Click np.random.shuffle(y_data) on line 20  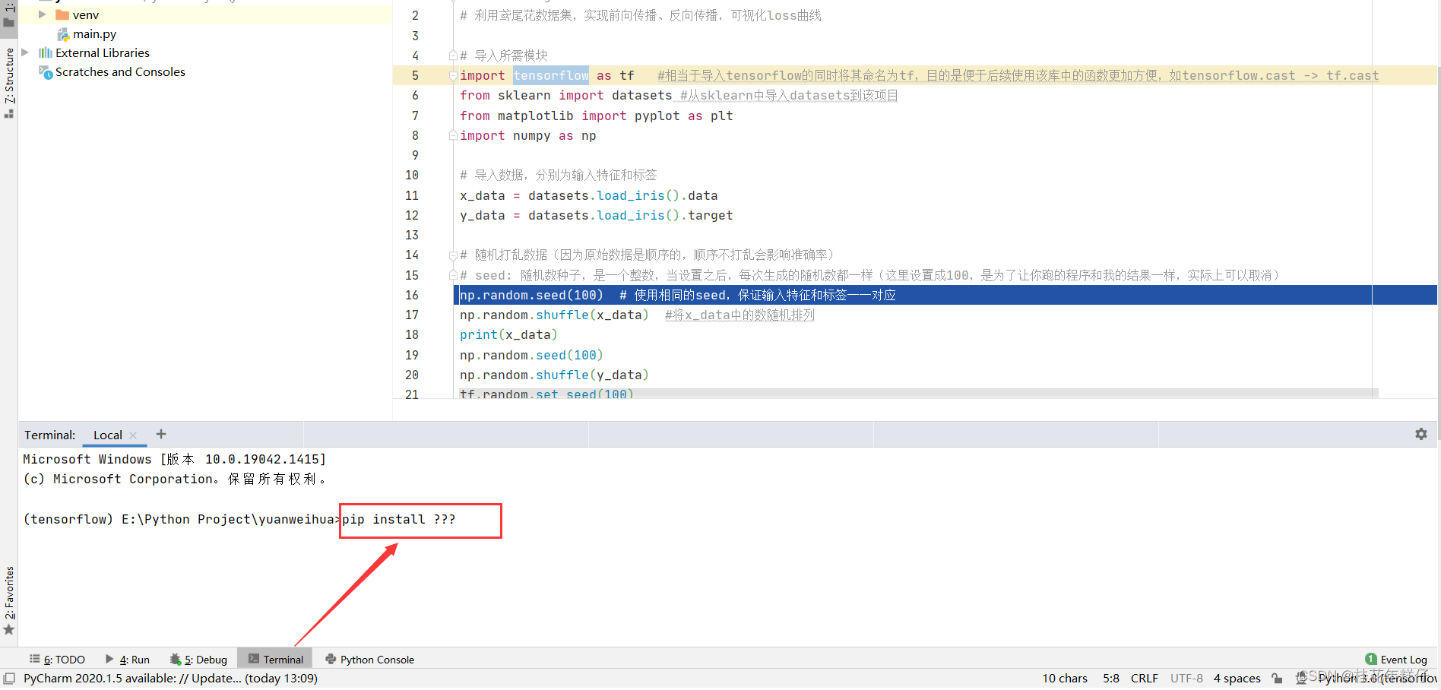point(554,375)
